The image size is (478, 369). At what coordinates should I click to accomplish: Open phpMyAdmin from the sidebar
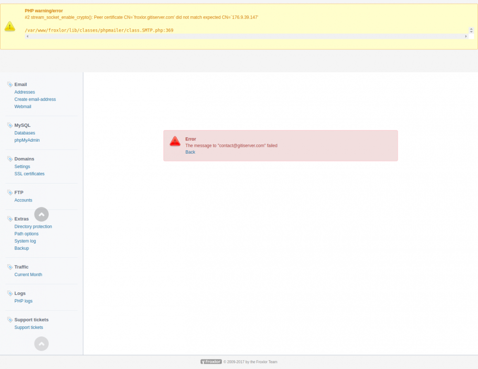pyautogui.click(x=27, y=140)
